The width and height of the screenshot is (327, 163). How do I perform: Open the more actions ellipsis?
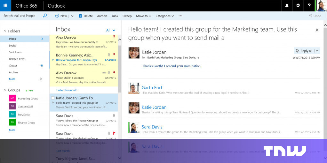click(x=180, y=16)
